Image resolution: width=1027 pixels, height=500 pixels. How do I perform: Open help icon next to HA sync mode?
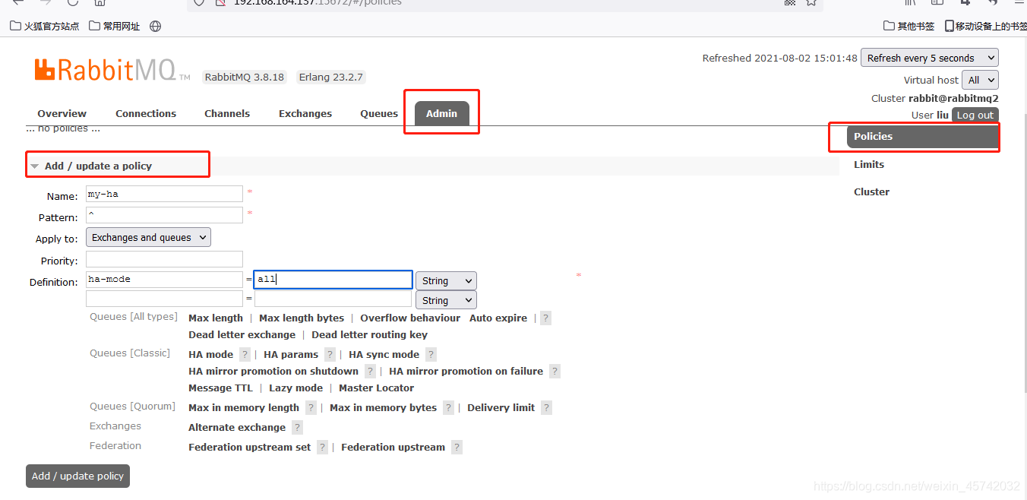(x=431, y=355)
